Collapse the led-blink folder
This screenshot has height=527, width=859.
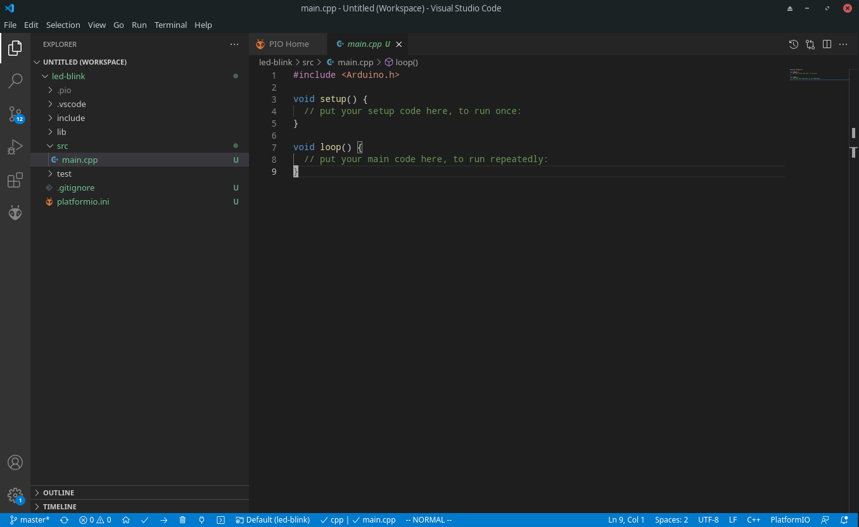pyautogui.click(x=139, y=76)
